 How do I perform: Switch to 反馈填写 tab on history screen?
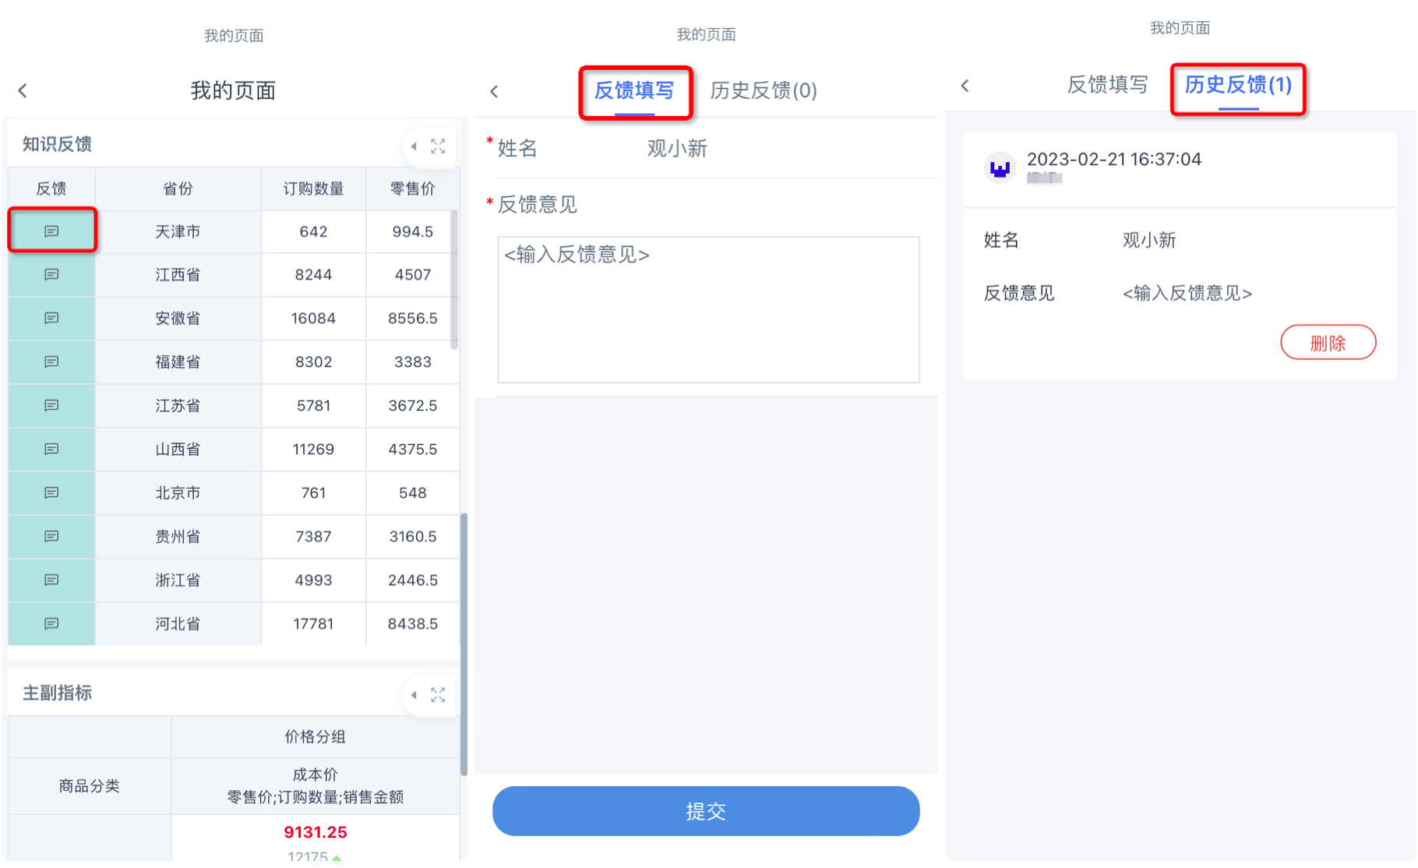[1106, 85]
